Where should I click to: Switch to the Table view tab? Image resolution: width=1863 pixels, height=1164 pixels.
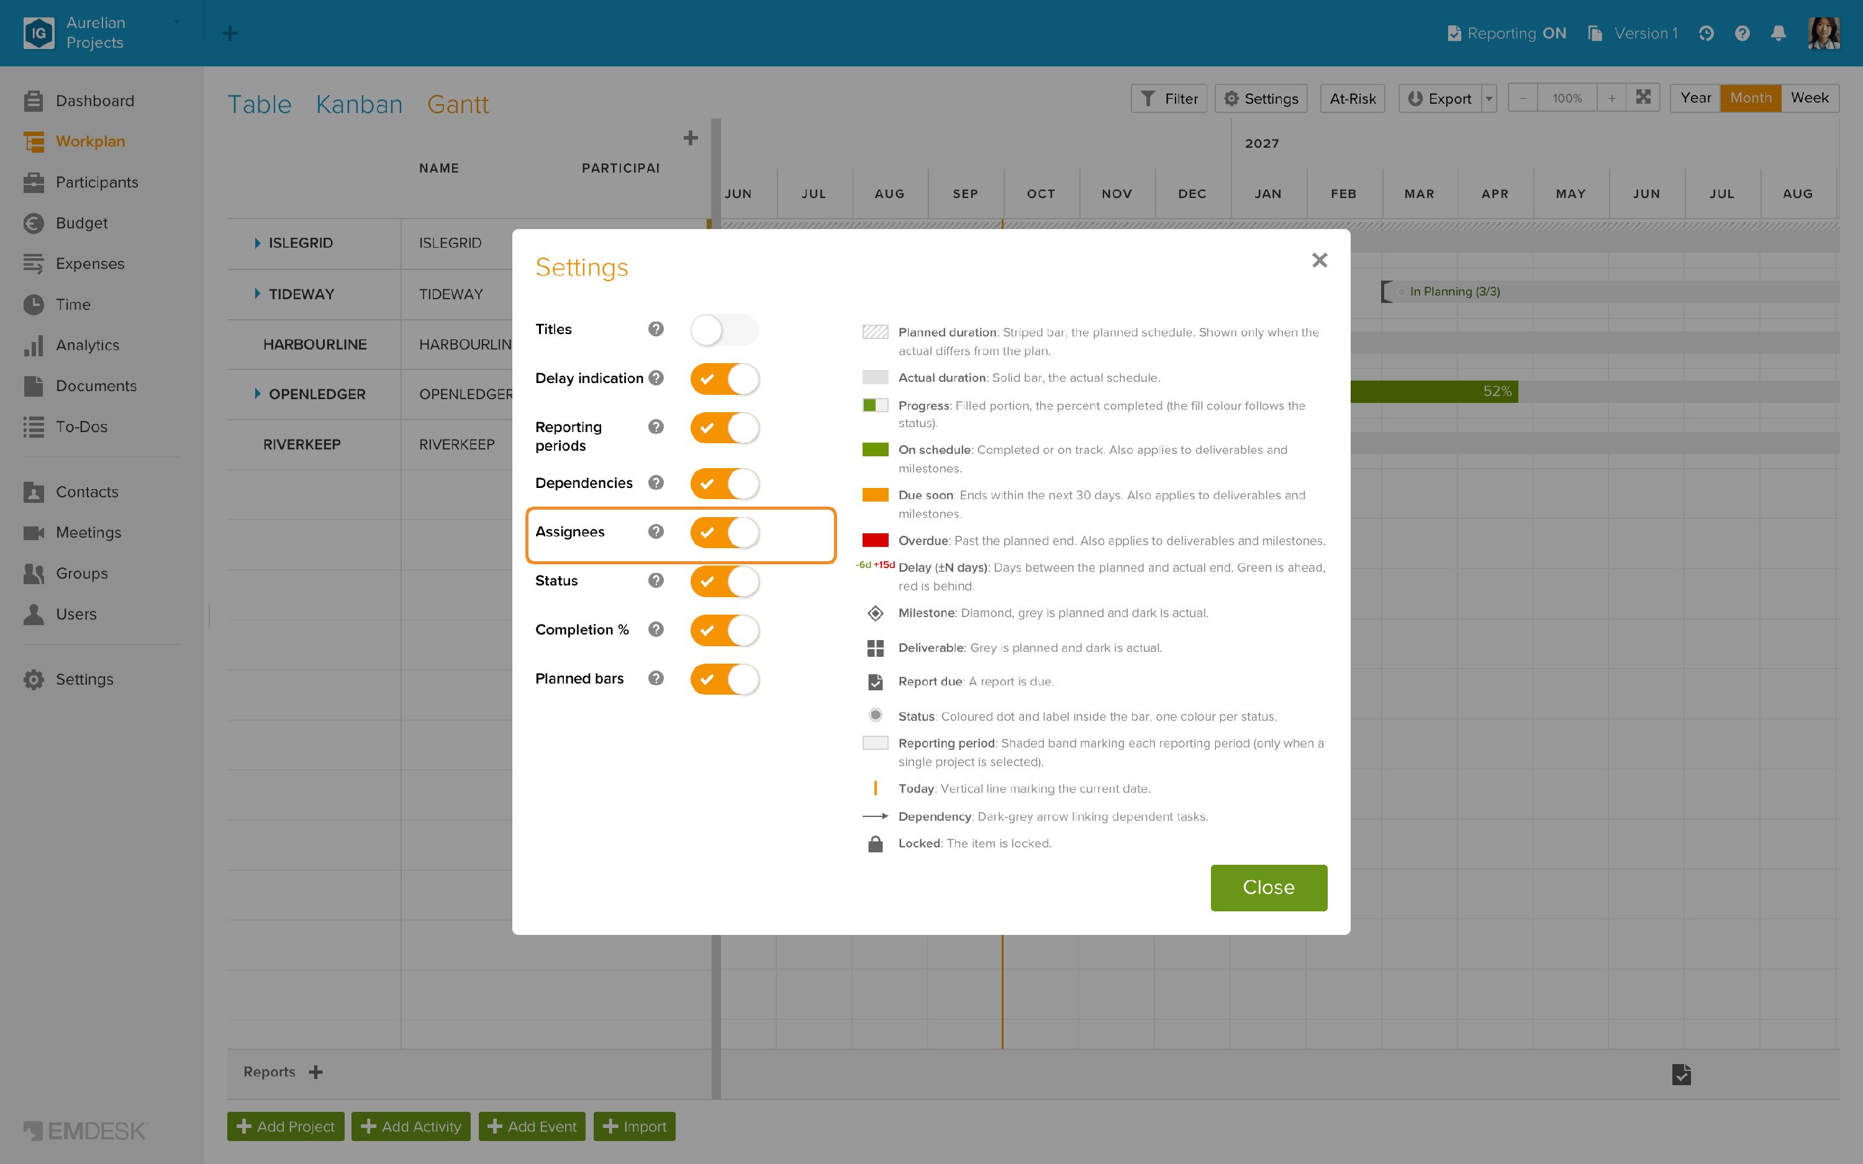click(260, 104)
